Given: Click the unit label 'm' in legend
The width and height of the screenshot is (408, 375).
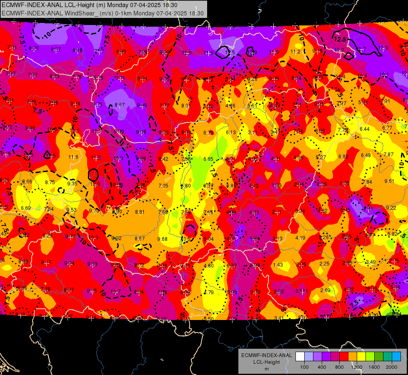Looking at the screenshot, I should [266, 369].
